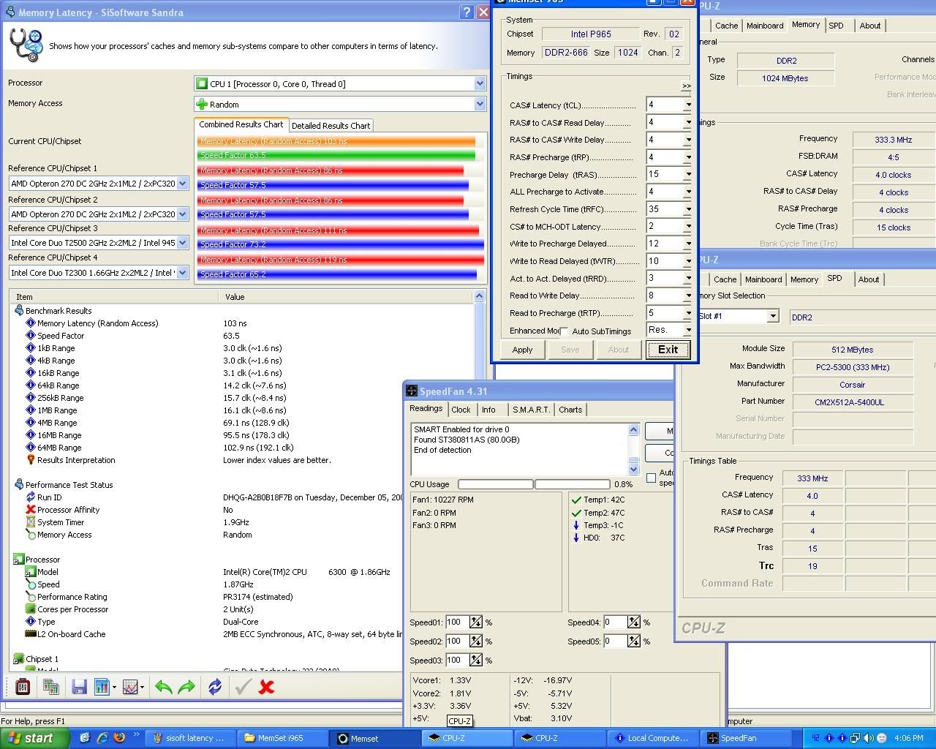Click Speed01 up/down spinner in SpeedFan
The image size is (936, 749).
(476, 622)
